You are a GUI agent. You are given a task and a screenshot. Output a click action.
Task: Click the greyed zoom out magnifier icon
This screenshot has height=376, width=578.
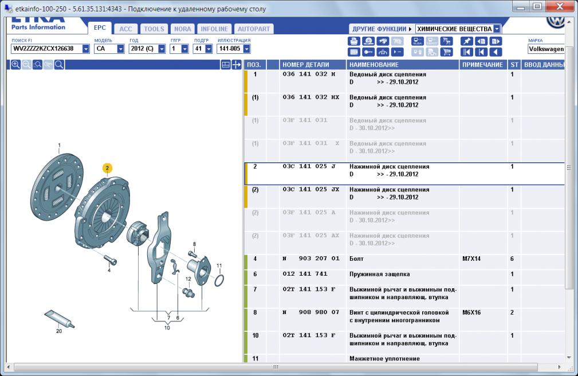click(x=26, y=65)
